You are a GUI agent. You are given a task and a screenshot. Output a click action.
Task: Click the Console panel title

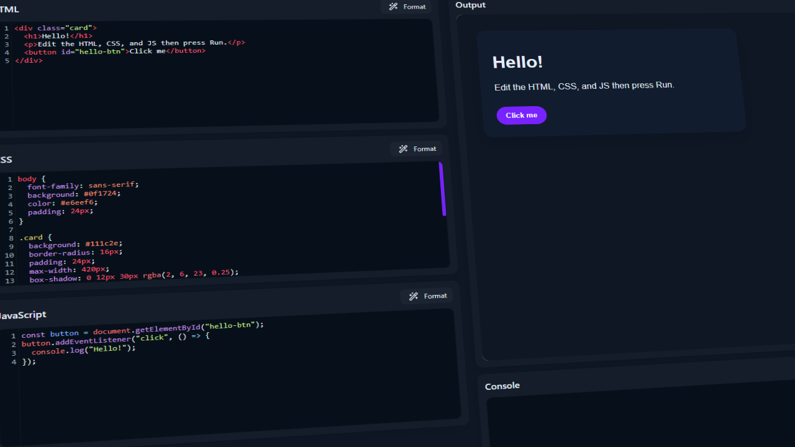502,386
